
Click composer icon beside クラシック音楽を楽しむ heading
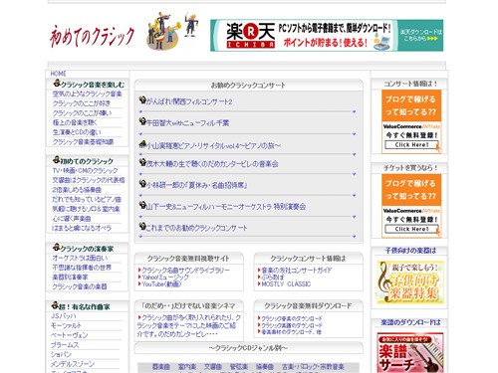point(57,84)
